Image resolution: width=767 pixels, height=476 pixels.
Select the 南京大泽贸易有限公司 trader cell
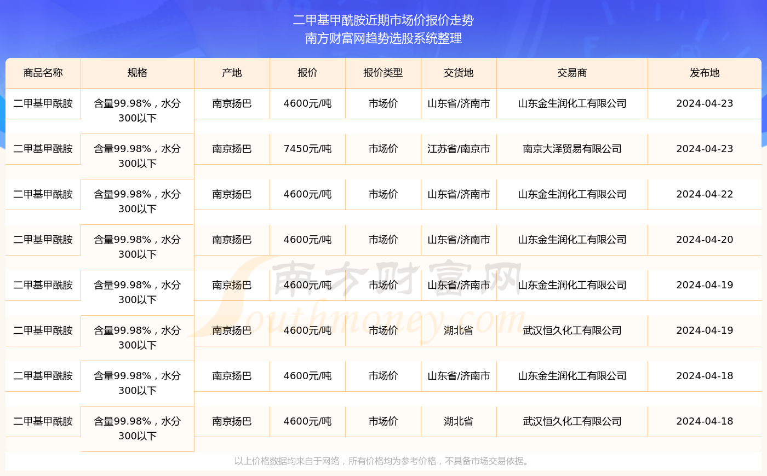click(572, 149)
